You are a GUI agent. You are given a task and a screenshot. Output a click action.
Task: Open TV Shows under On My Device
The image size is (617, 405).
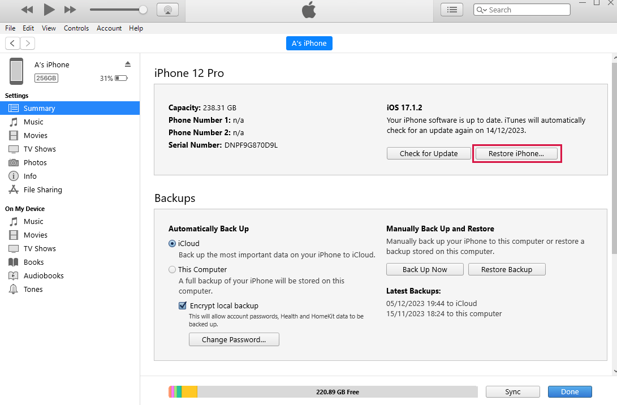point(70,249)
